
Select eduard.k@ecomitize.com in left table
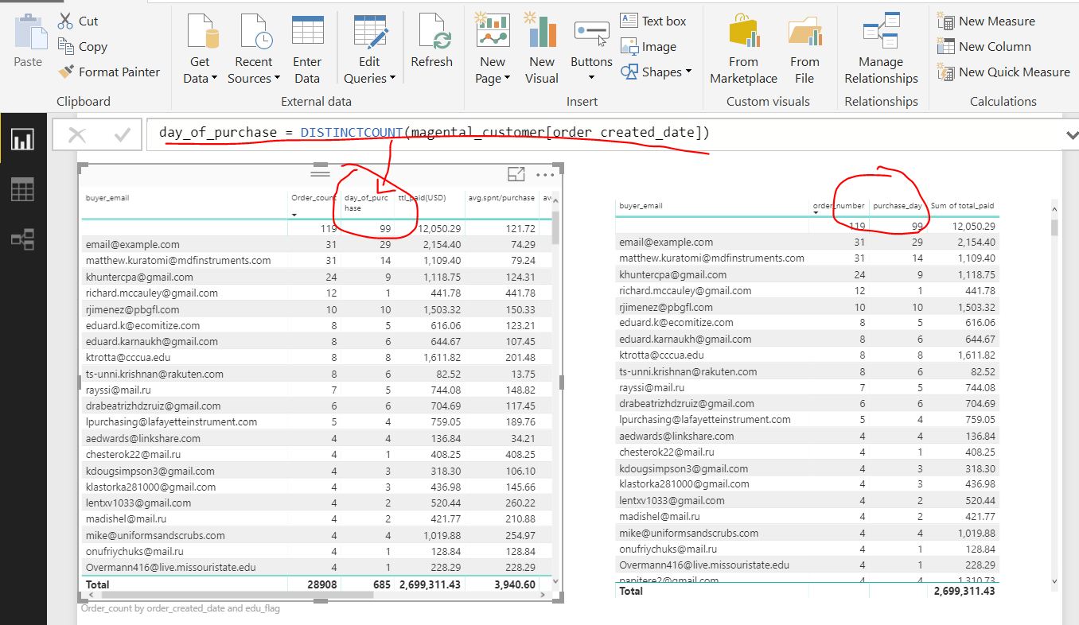tap(142, 326)
